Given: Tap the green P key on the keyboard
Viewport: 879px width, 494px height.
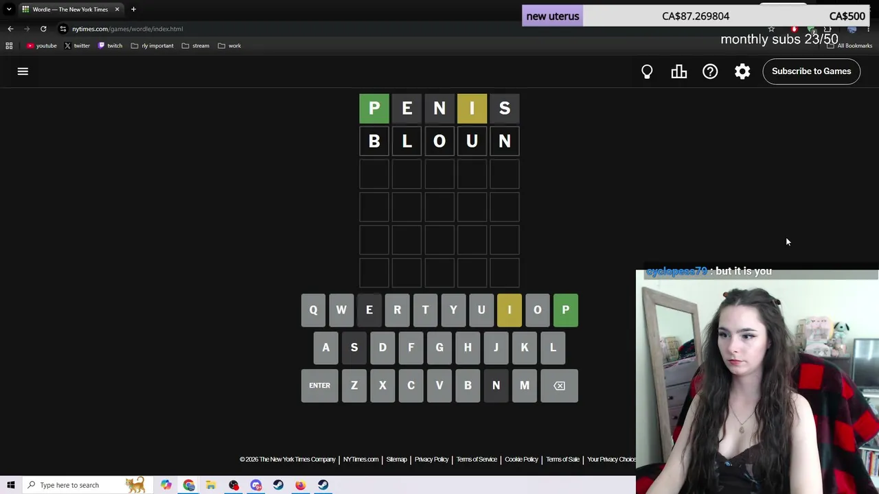Looking at the screenshot, I should tap(566, 310).
